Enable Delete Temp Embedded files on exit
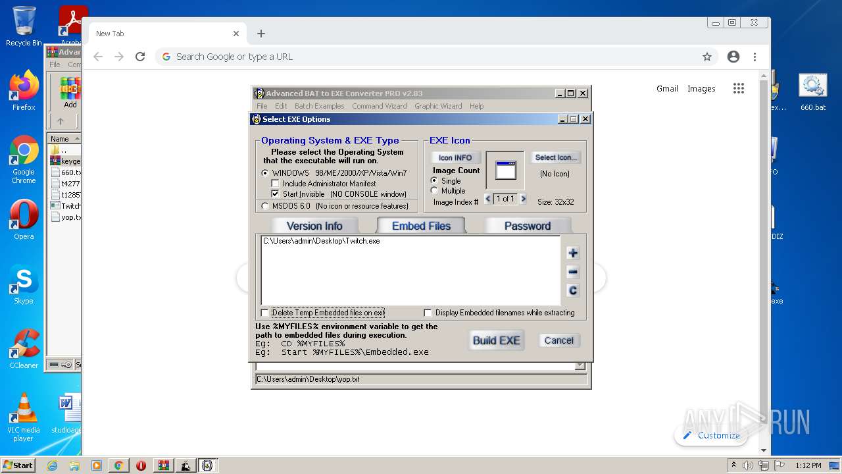The image size is (842, 474). [x=265, y=313]
